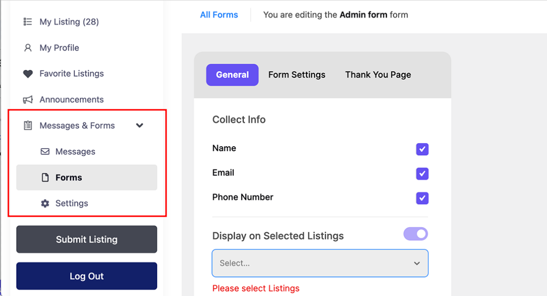Collapse the Messages & Forms chevron
Viewport: 547px width, 296px height.
click(x=139, y=126)
